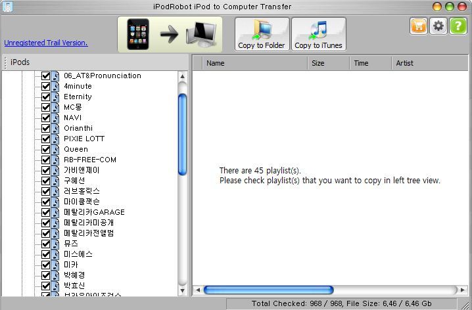Toggle the 메탈리카GARAGE playlist checkbox

[x=46, y=212]
